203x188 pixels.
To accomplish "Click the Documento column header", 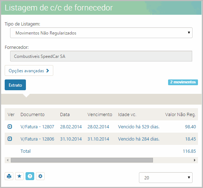I will [x=32, y=115].
